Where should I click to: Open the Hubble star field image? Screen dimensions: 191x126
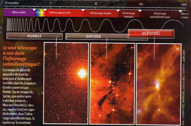pos(66,83)
